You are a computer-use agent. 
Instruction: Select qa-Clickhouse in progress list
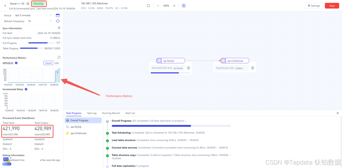[x=83, y=133]
